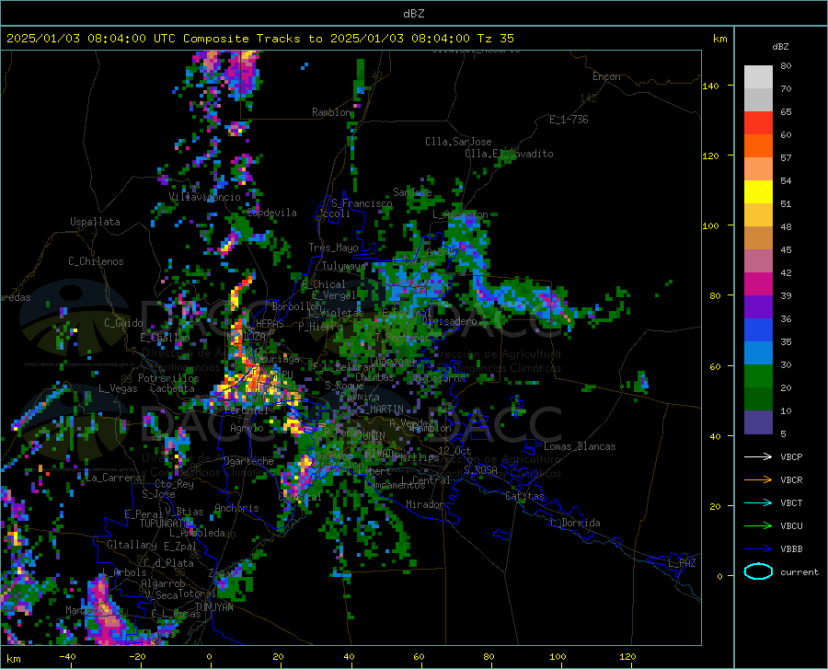Click the 60 km vertical axis tick
The width and height of the screenshot is (828, 669).
point(715,366)
